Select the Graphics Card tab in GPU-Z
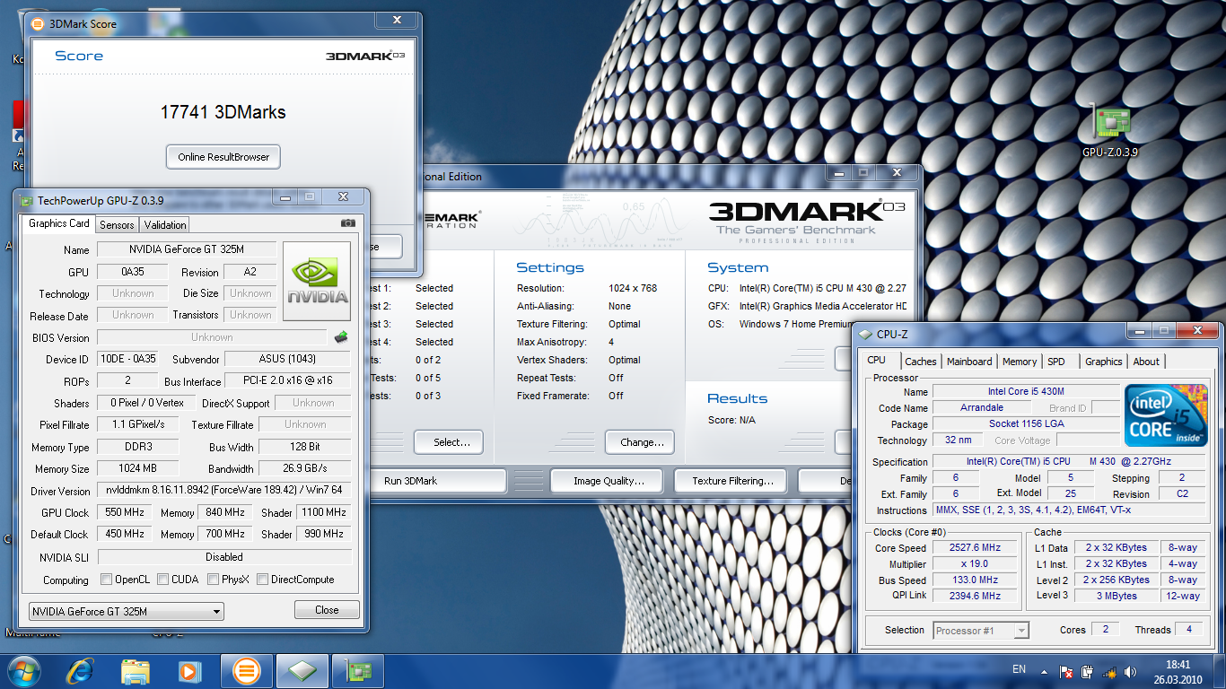1226x689 pixels. pyautogui.click(x=59, y=223)
